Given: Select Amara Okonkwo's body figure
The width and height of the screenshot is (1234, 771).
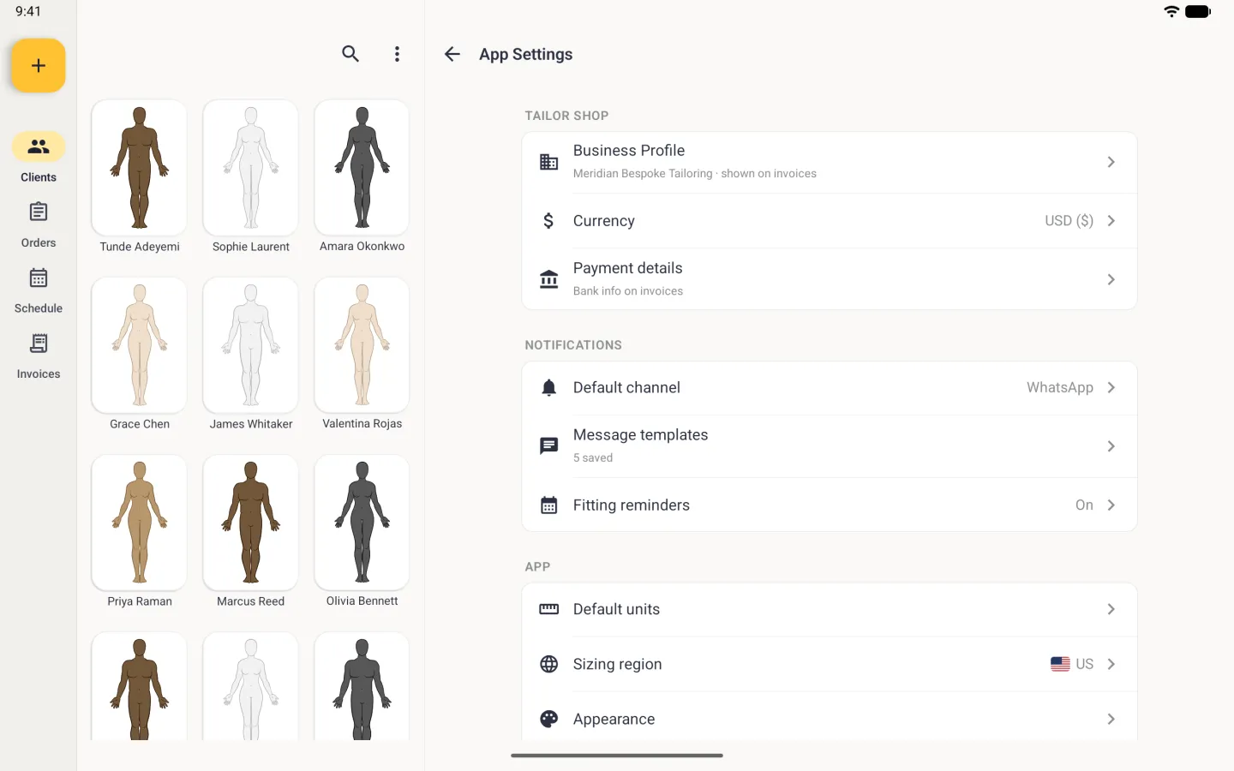Looking at the screenshot, I should pyautogui.click(x=362, y=168).
